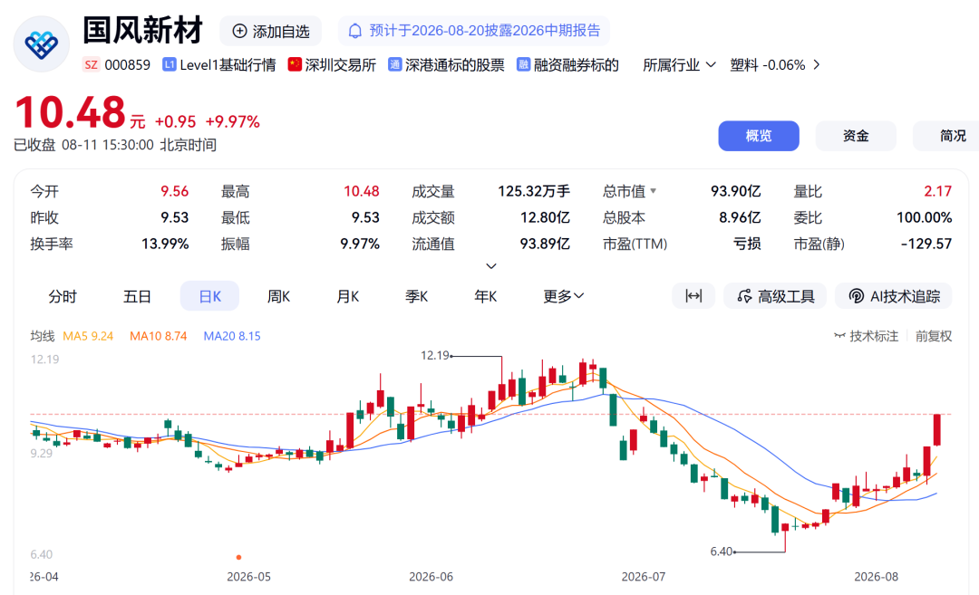
Task: Click the Level1基础行情 label
Action: (x=228, y=65)
